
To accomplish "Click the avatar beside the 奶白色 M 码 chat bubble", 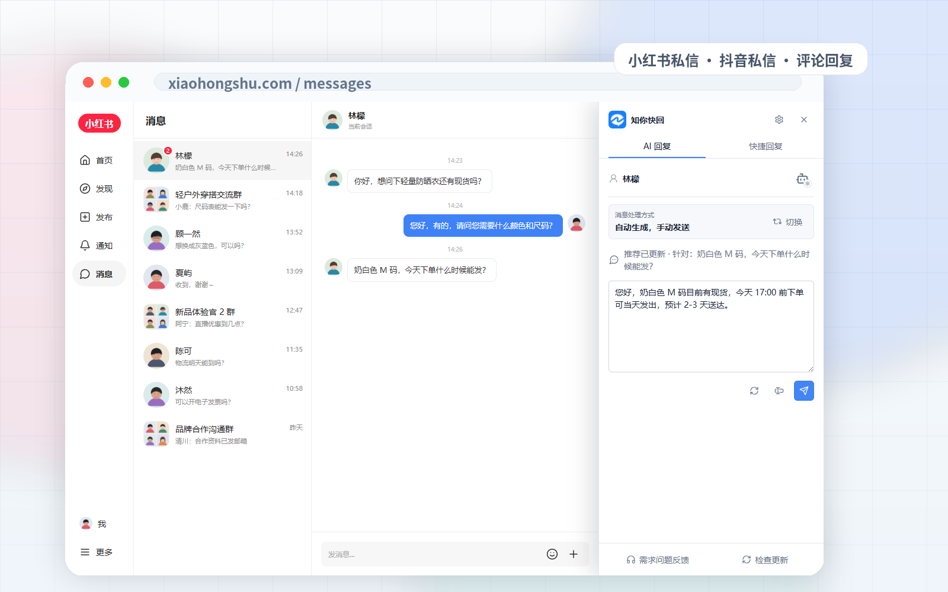I will click(334, 267).
